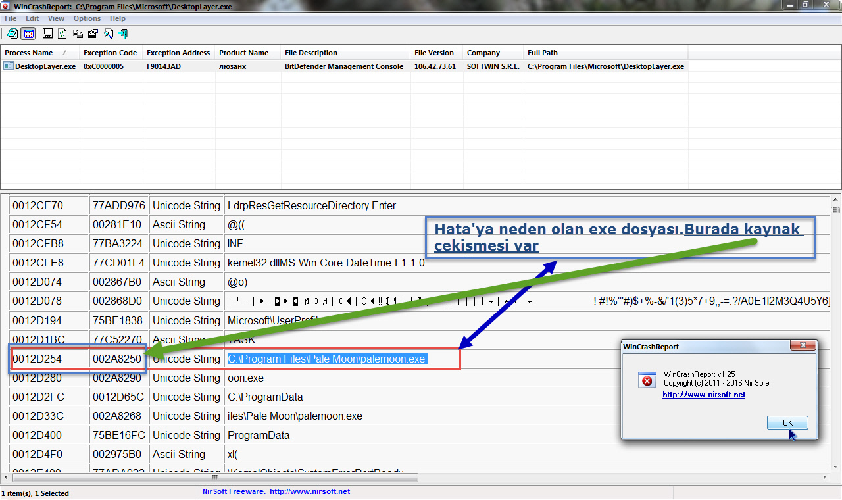Click the Copy toolbar icon

pyautogui.click(x=78, y=34)
